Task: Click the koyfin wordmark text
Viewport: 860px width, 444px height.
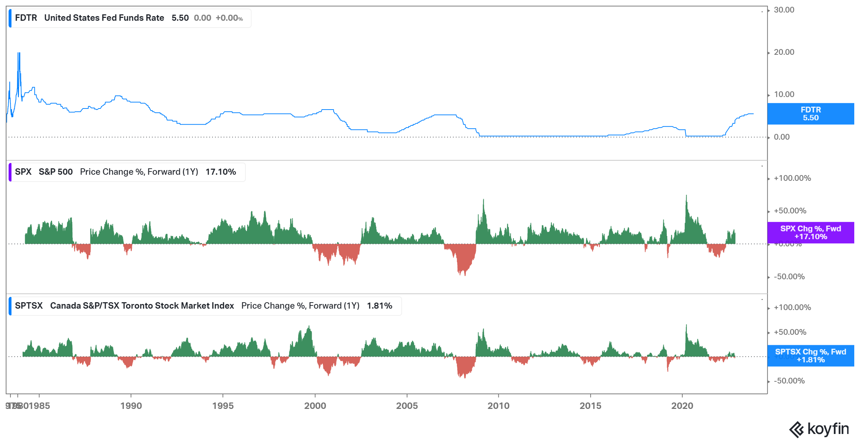Action: click(828, 429)
